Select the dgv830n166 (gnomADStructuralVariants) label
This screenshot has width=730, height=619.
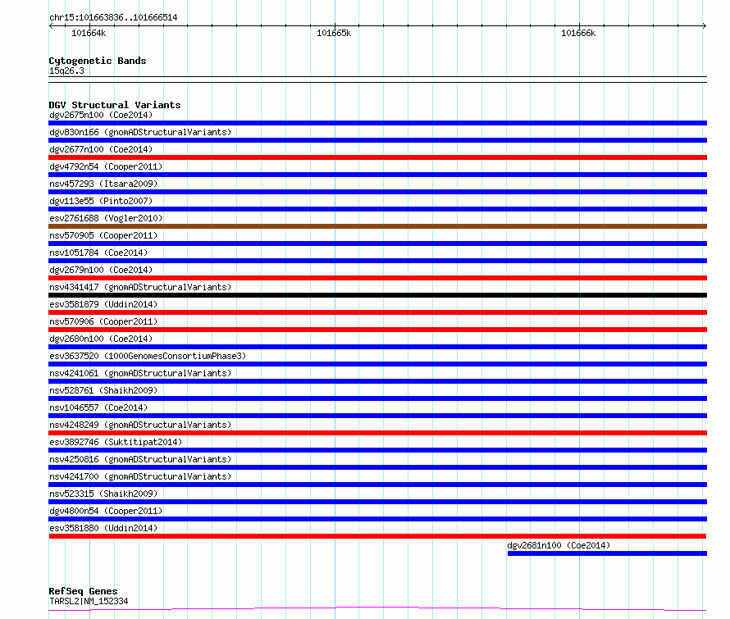coord(140,132)
